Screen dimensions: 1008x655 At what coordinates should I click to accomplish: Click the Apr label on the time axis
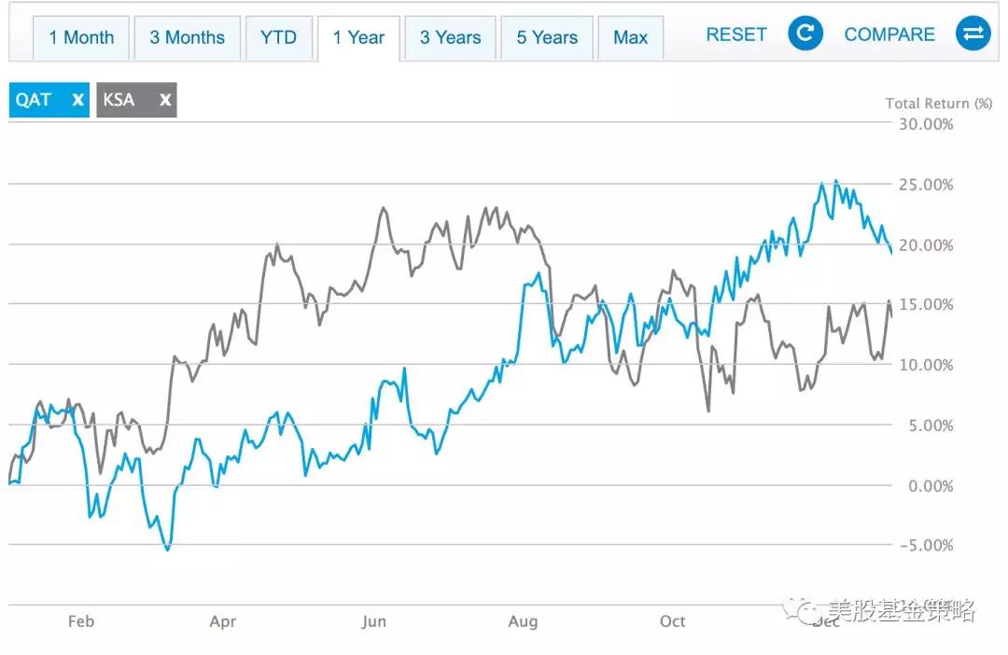[223, 622]
